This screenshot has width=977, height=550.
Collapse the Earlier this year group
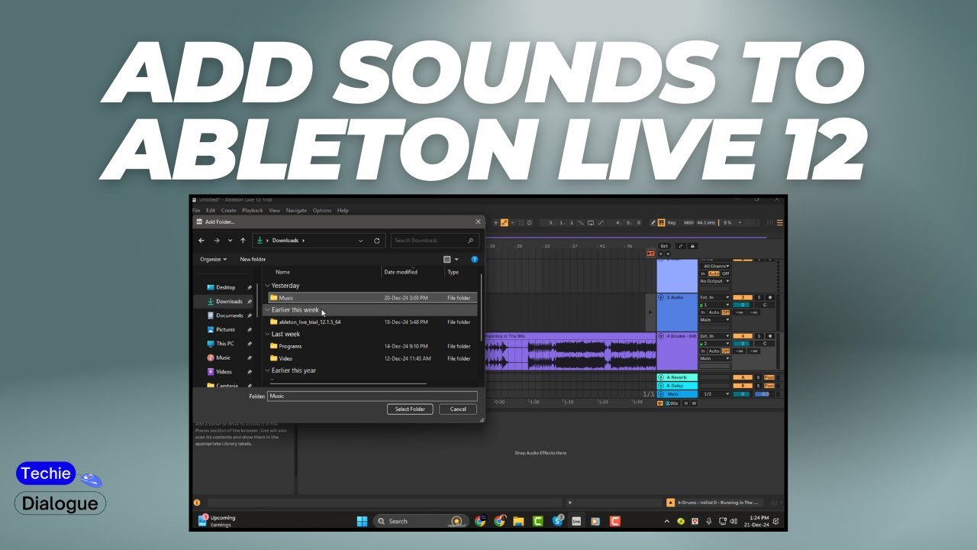pos(267,370)
